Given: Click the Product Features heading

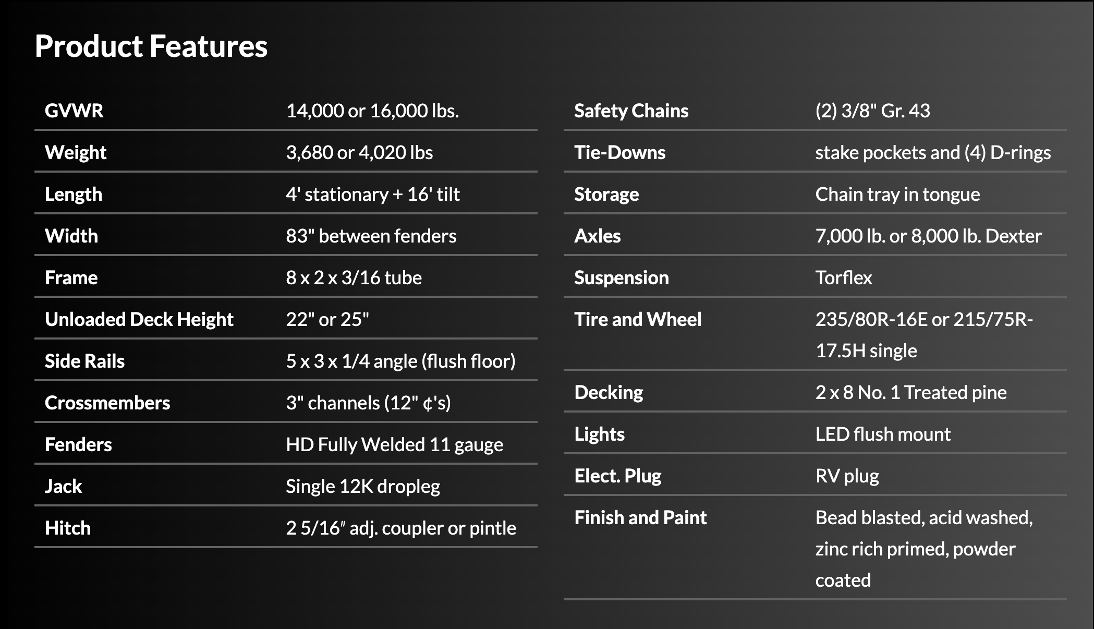Looking at the screenshot, I should 151,46.
